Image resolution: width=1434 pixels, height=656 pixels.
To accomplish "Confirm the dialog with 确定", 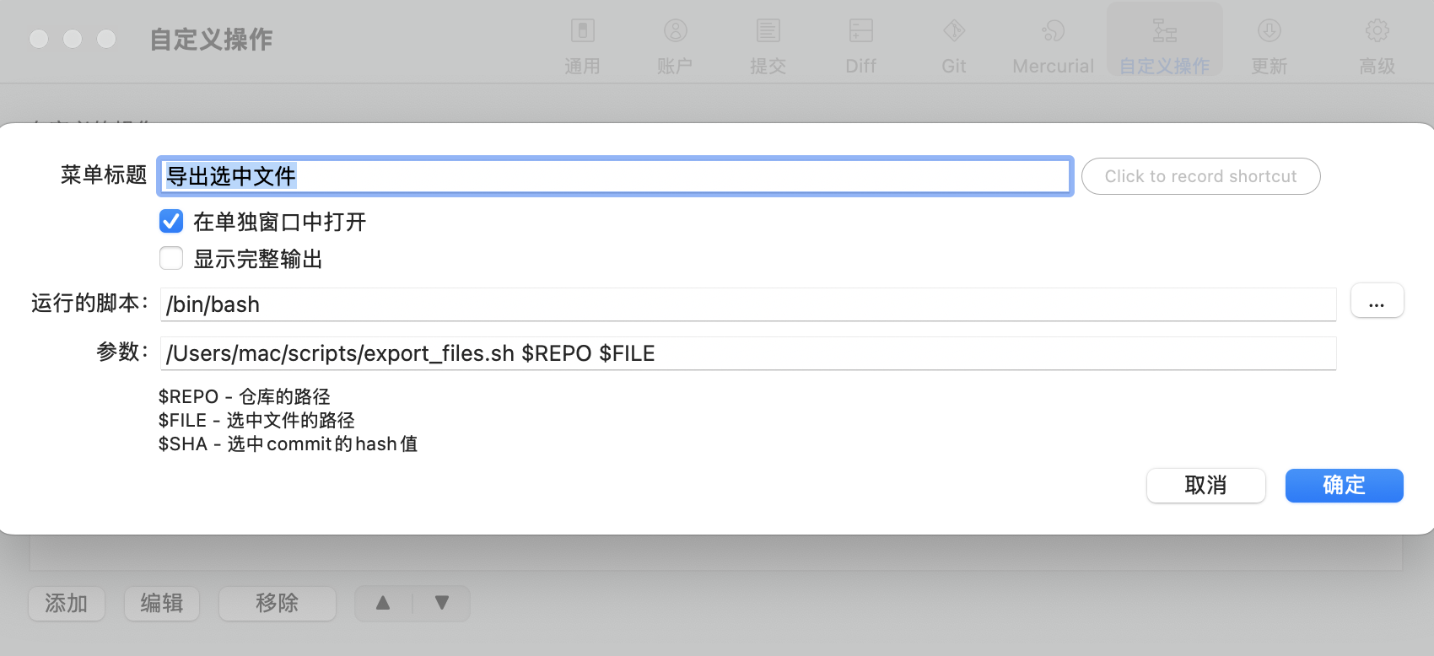I will click(1344, 486).
